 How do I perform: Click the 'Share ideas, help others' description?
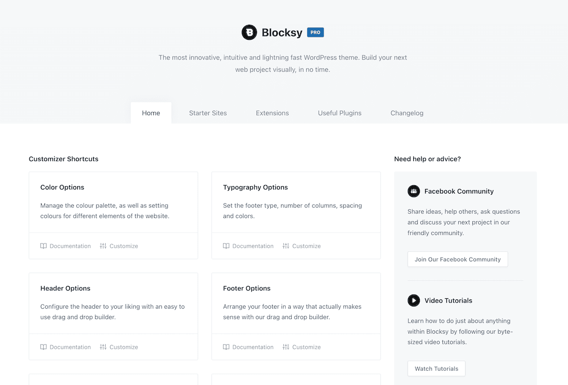click(464, 222)
